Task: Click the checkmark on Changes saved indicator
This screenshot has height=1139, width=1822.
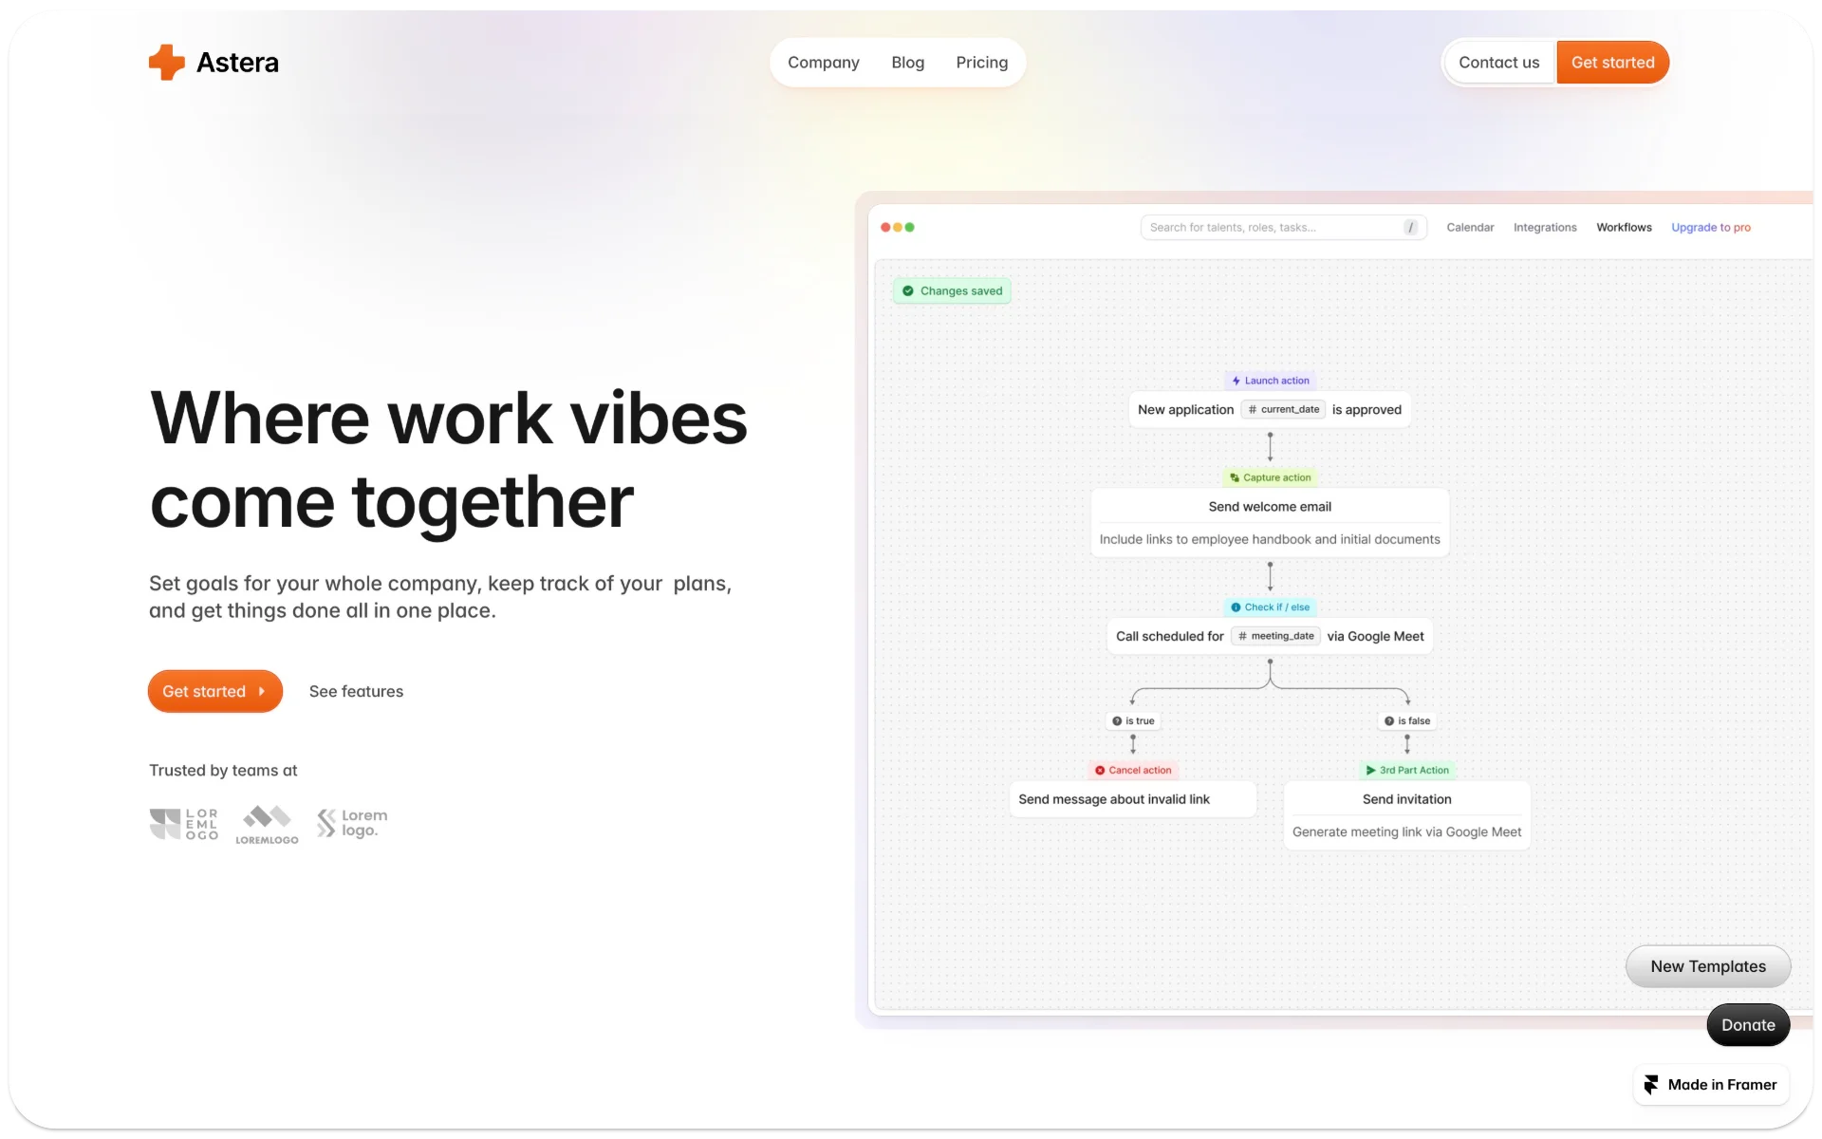Action: (908, 290)
